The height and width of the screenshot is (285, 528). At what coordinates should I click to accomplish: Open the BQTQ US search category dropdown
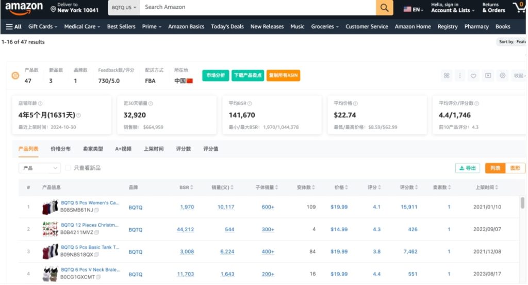(x=124, y=8)
